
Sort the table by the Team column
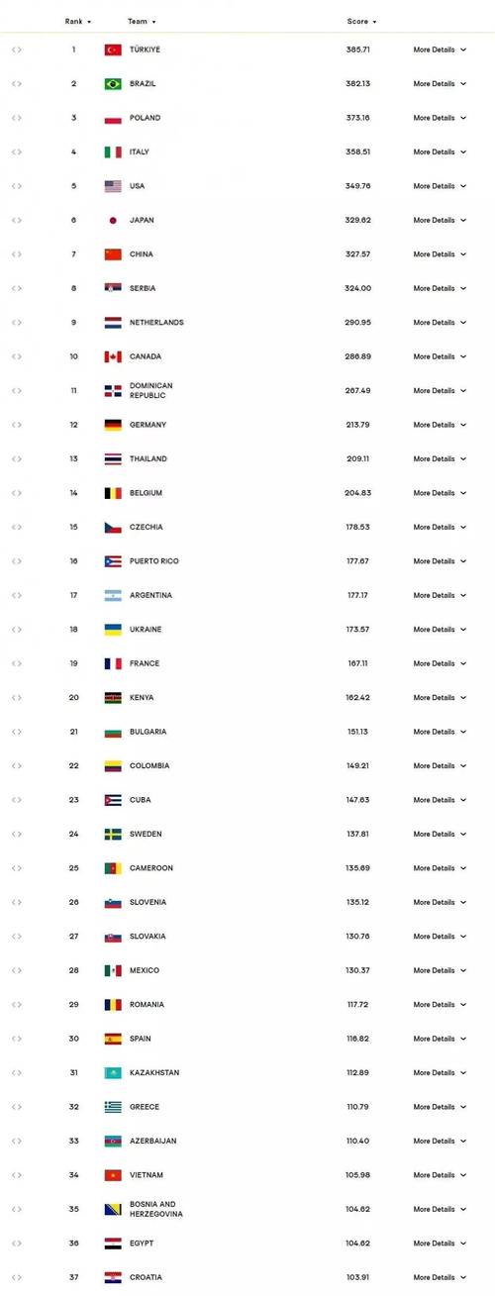click(142, 22)
